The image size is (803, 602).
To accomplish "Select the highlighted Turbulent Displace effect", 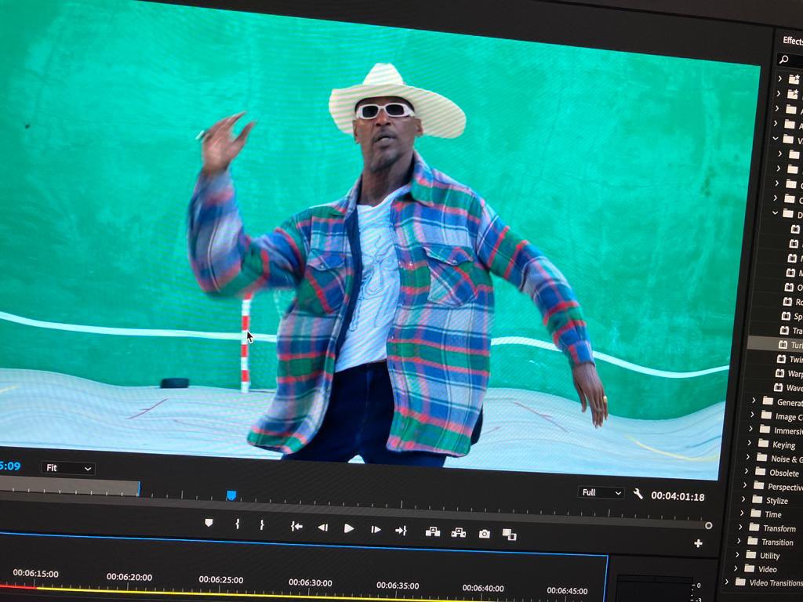I will click(x=776, y=344).
